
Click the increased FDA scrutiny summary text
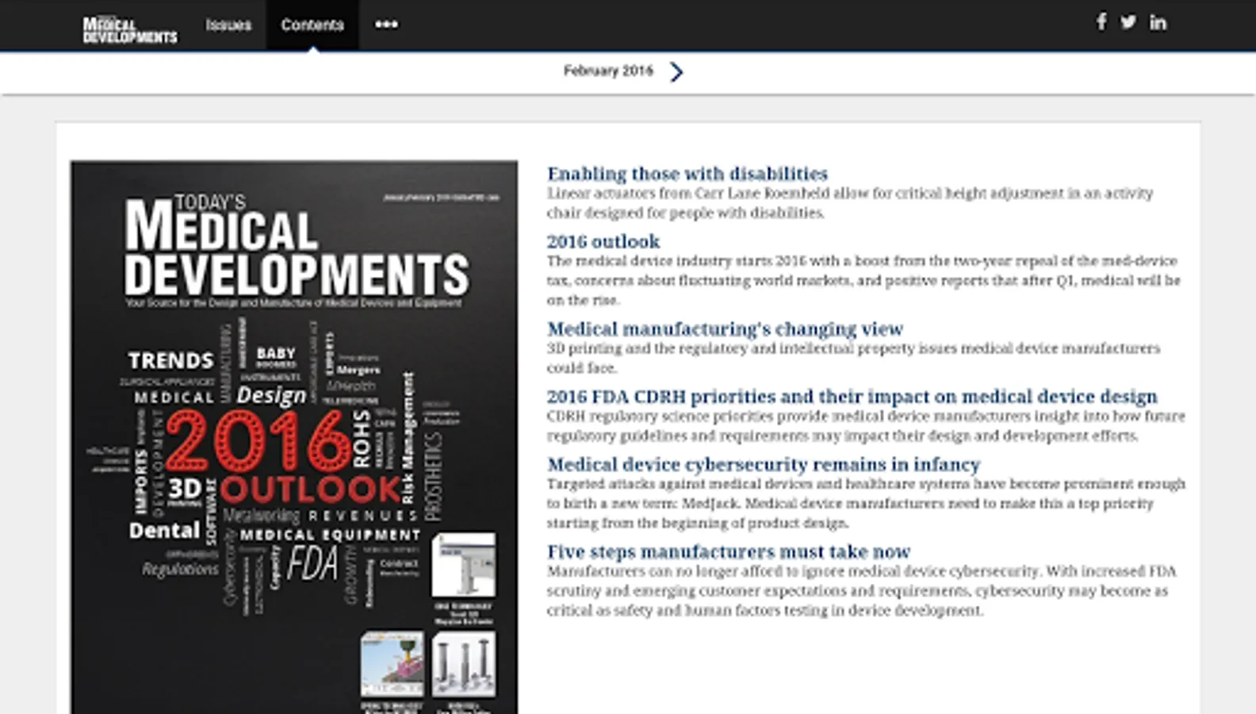point(862,591)
